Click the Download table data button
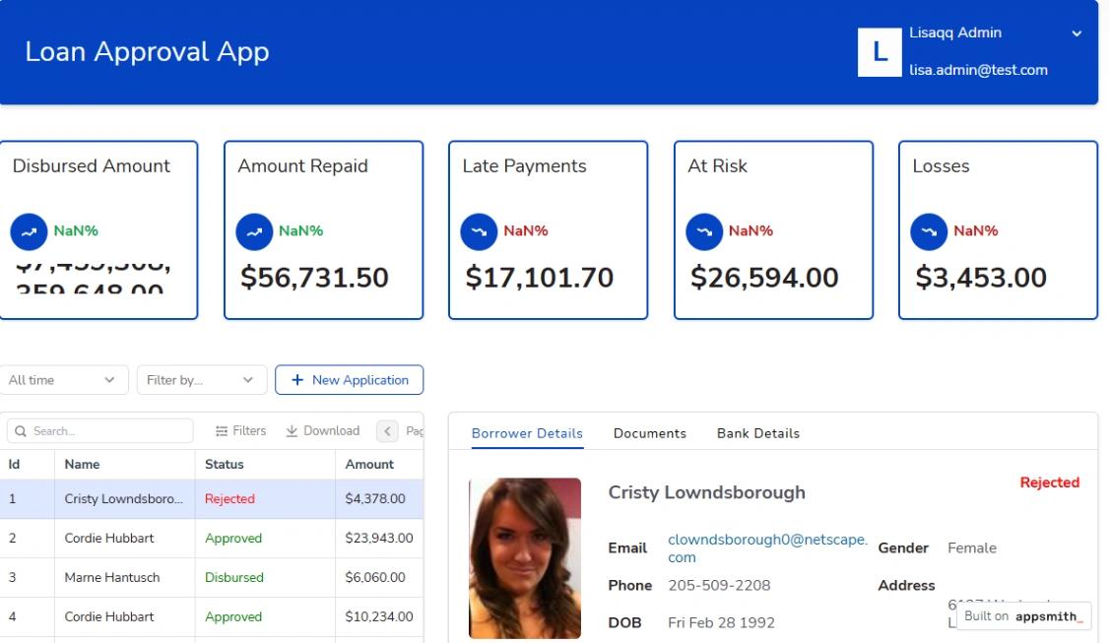Image resolution: width=1109 pixels, height=643 pixels. [322, 430]
